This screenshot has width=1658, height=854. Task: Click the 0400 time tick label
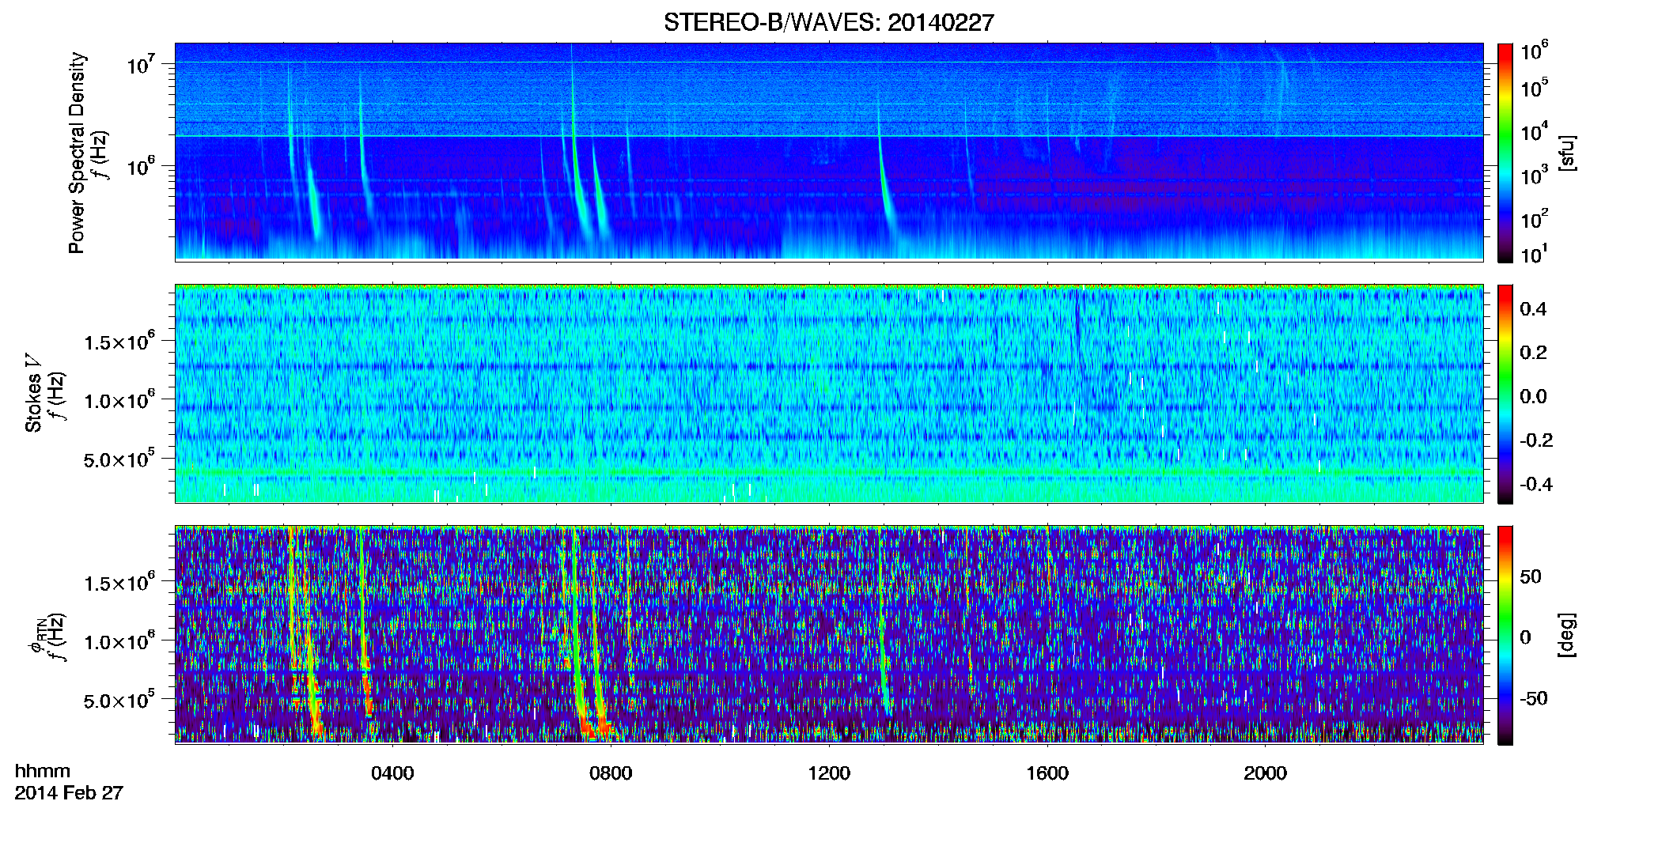[x=392, y=773]
